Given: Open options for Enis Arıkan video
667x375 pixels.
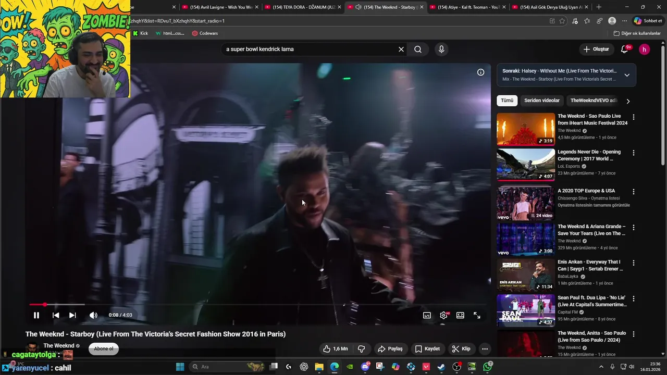Looking at the screenshot, I should click(x=634, y=263).
